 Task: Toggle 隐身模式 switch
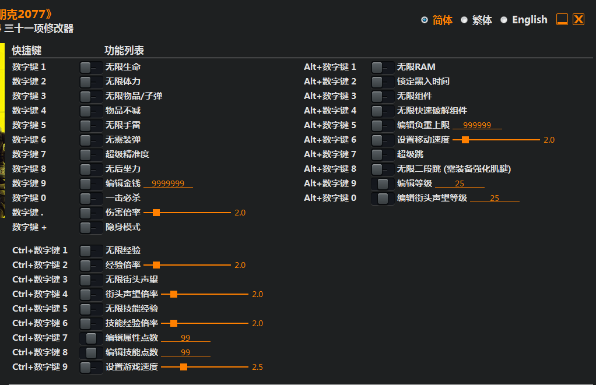point(90,227)
